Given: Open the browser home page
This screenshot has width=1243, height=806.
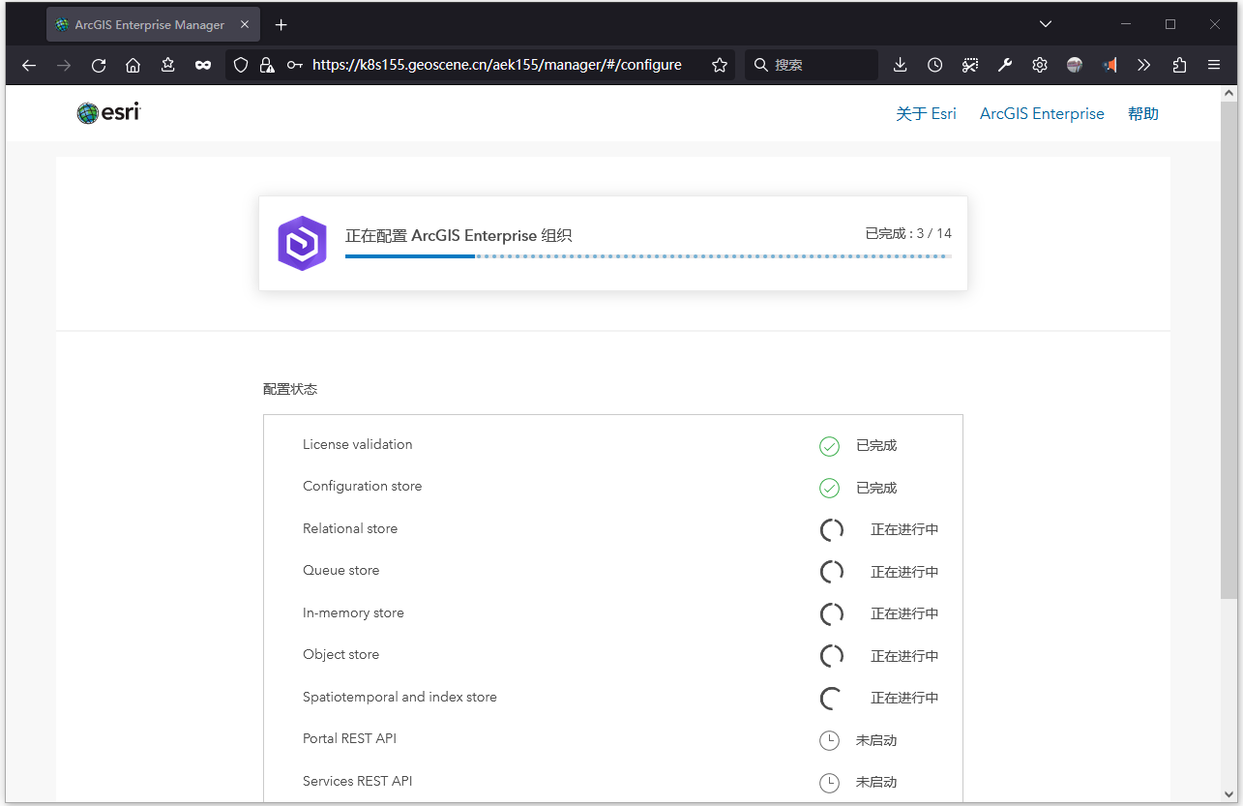Looking at the screenshot, I should pyautogui.click(x=133, y=65).
